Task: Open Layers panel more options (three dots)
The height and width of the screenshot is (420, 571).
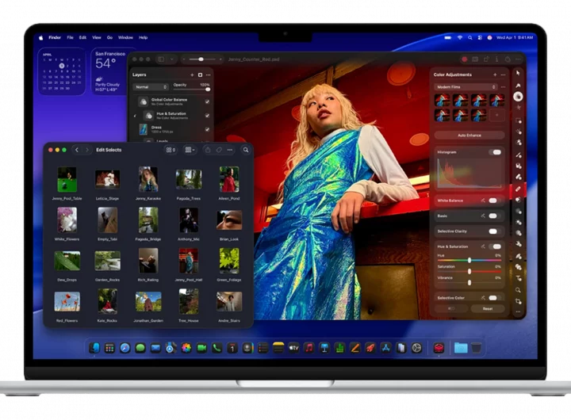Action: (208, 74)
